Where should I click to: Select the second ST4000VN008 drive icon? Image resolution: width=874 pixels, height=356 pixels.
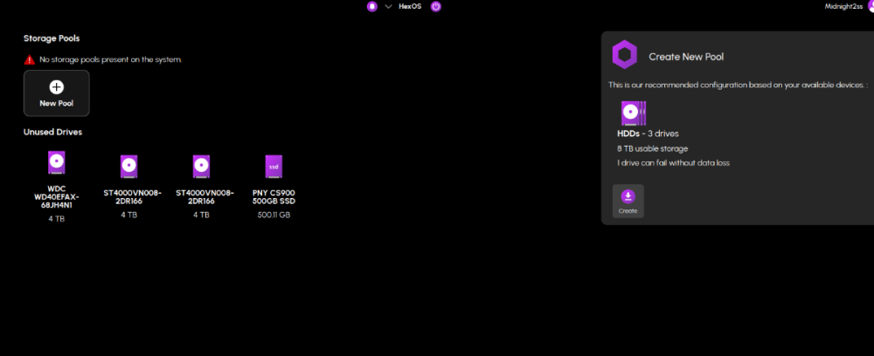coord(201,166)
